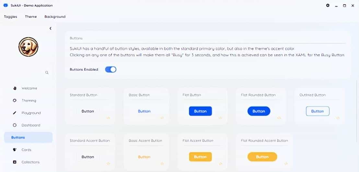View code icon on Flat Rounded Button card
Image resolution: width=359 pixels, height=172 pixels.
tap(279, 118)
